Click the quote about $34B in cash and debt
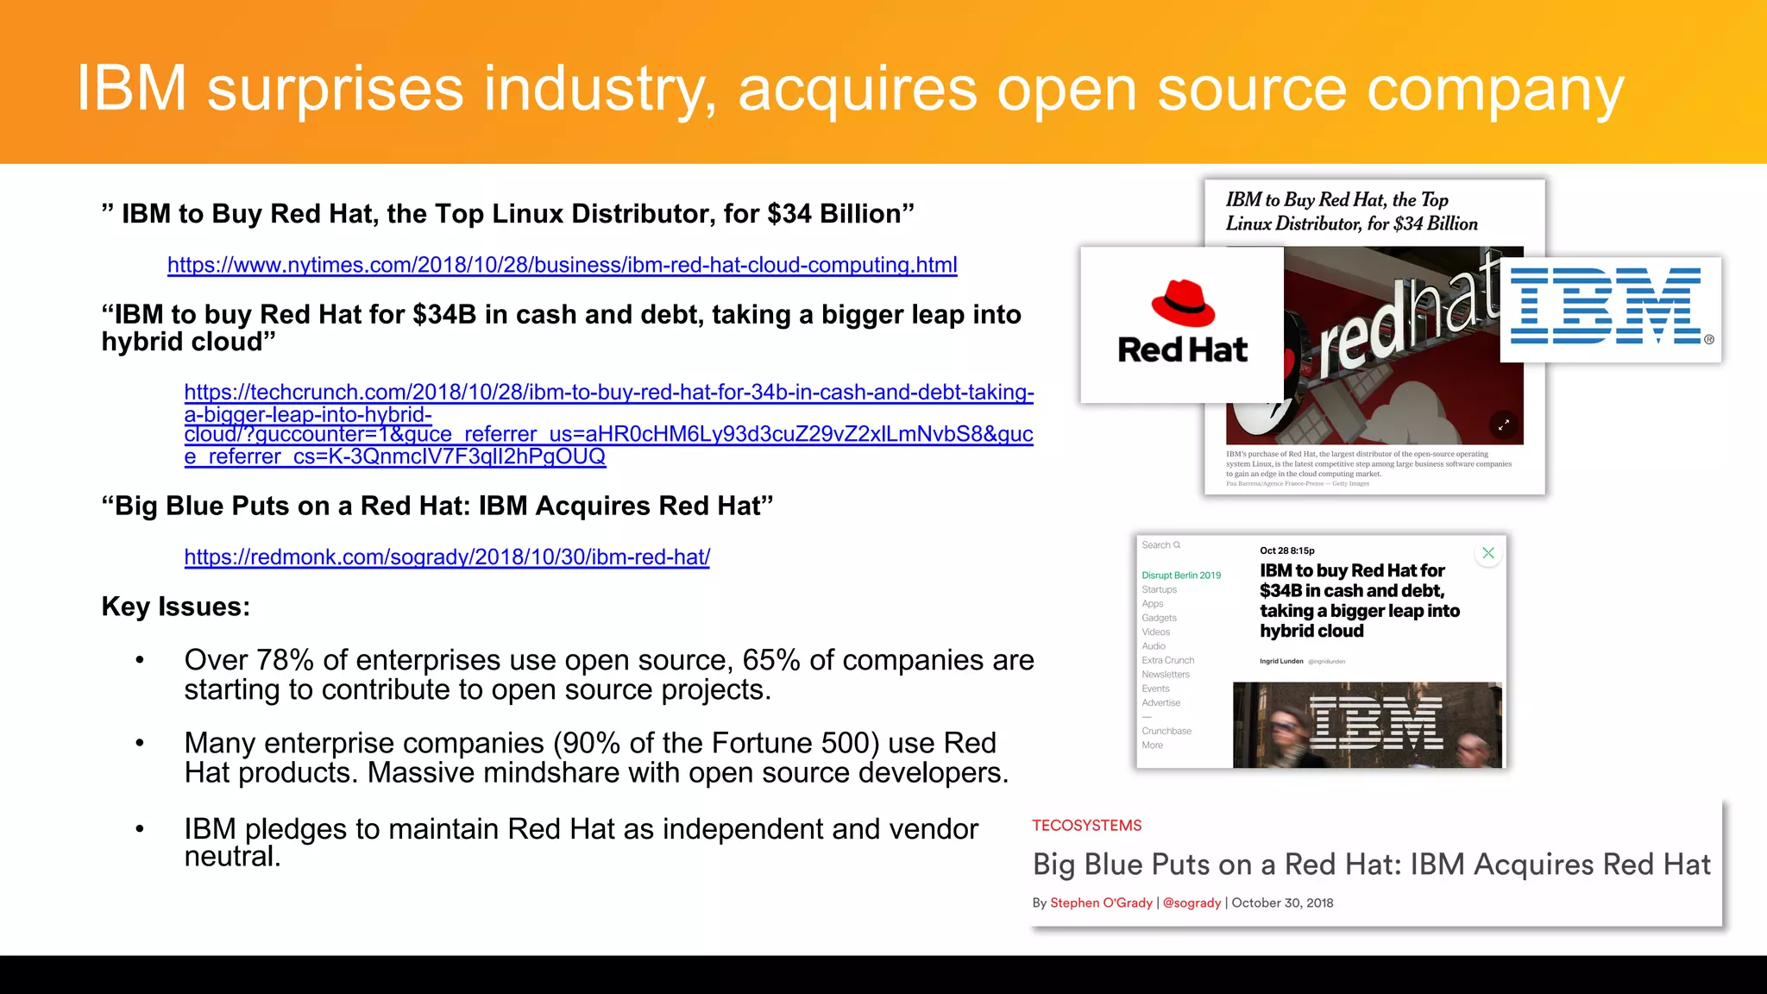Viewport: 1767px width, 994px height. 562,328
